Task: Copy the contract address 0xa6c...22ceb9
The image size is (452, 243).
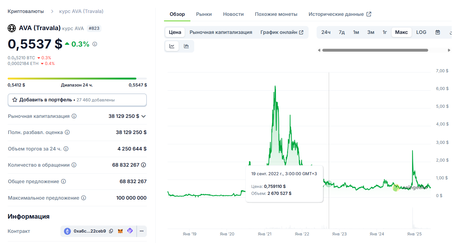Action: (x=111, y=231)
